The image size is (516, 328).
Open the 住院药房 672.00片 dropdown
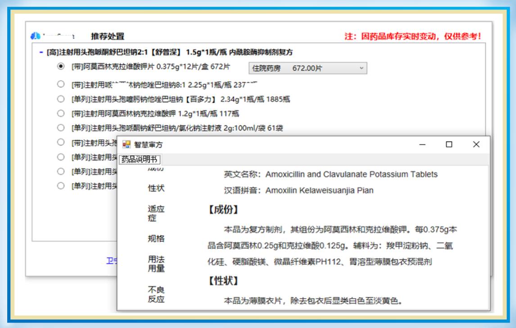(x=308, y=68)
